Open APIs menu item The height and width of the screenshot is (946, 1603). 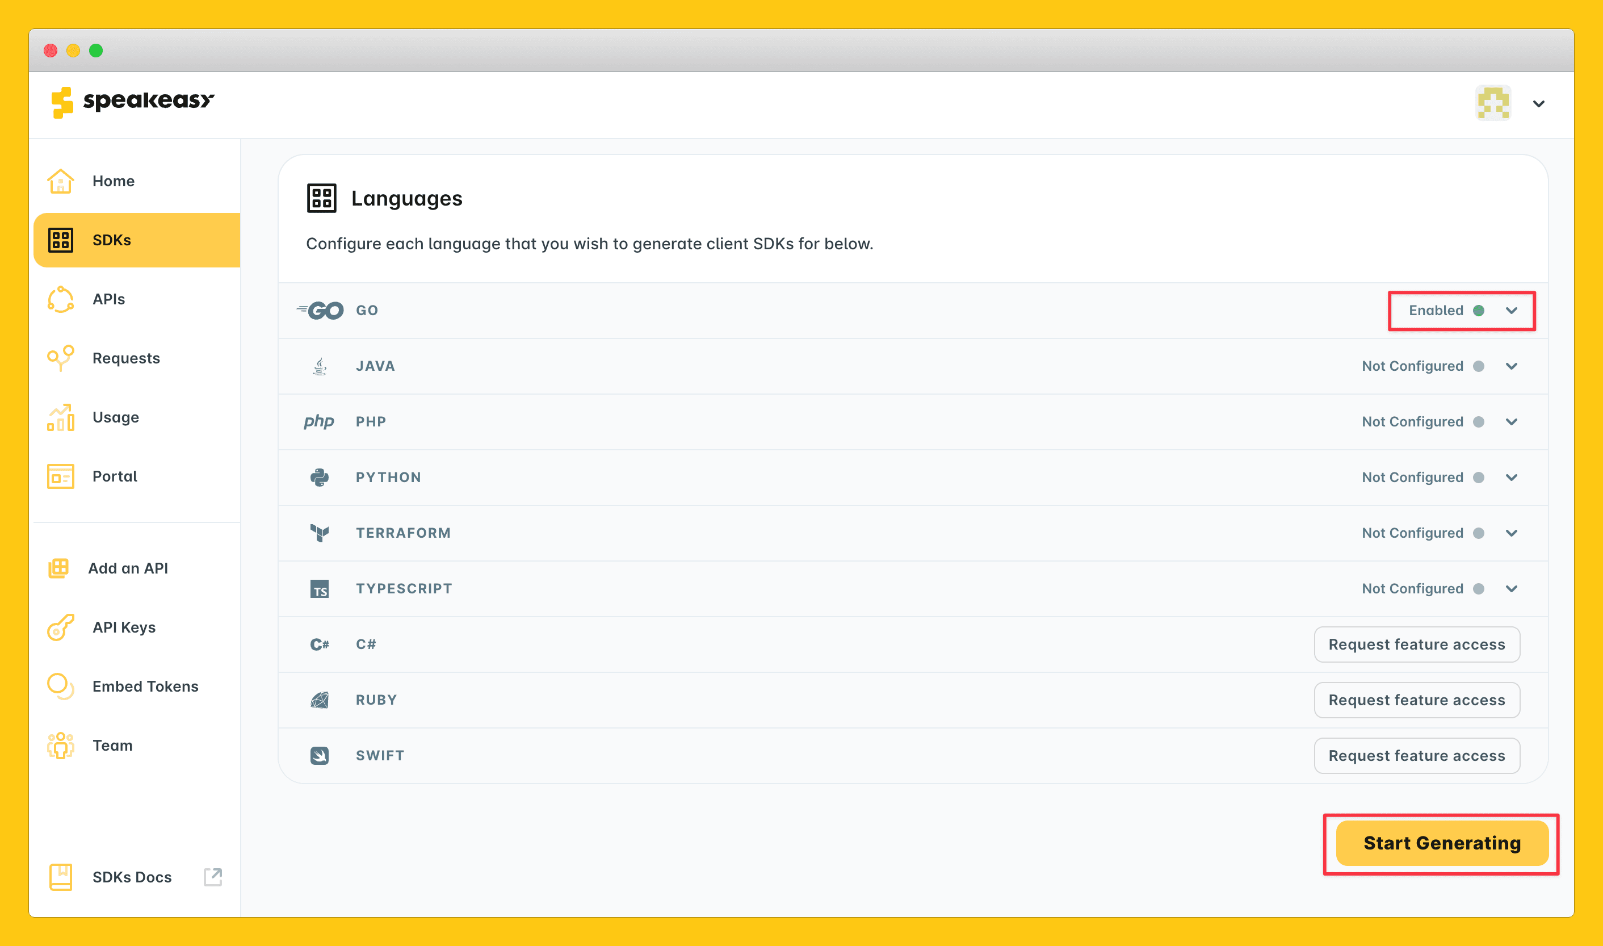point(137,300)
